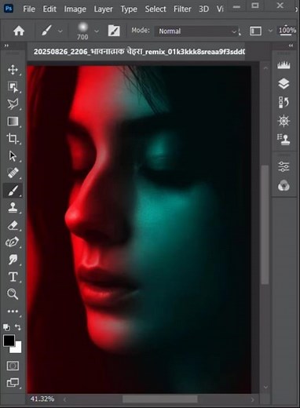Change the screen mode
This screenshot has width=300, height=408.
pos(13,383)
